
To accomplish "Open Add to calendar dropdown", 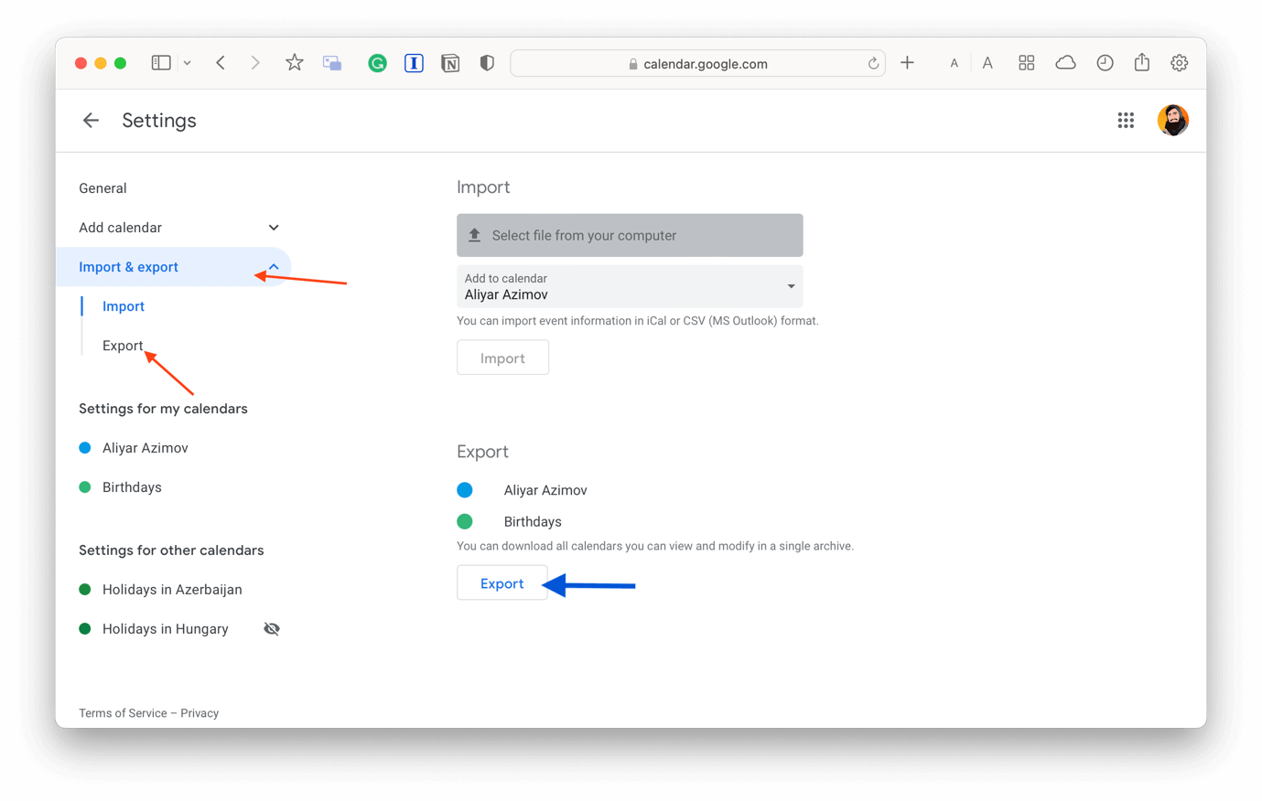I will [x=630, y=286].
